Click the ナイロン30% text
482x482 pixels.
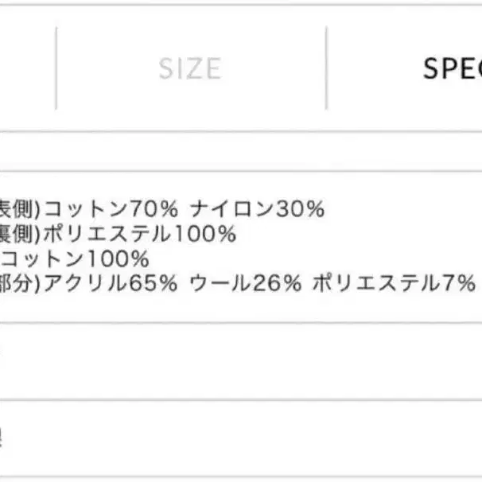click(x=258, y=209)
